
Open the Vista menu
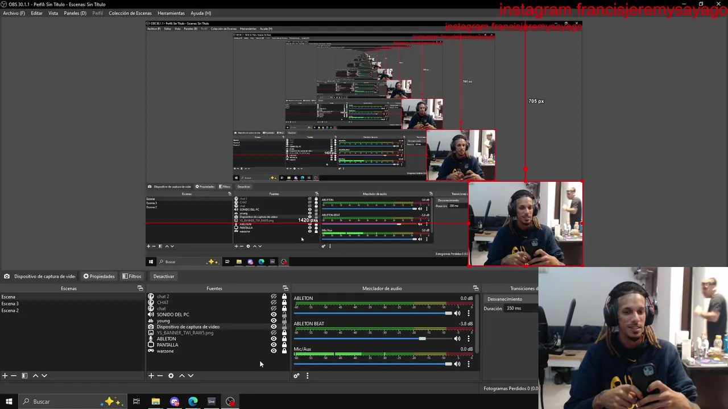(x=53, y=13)
